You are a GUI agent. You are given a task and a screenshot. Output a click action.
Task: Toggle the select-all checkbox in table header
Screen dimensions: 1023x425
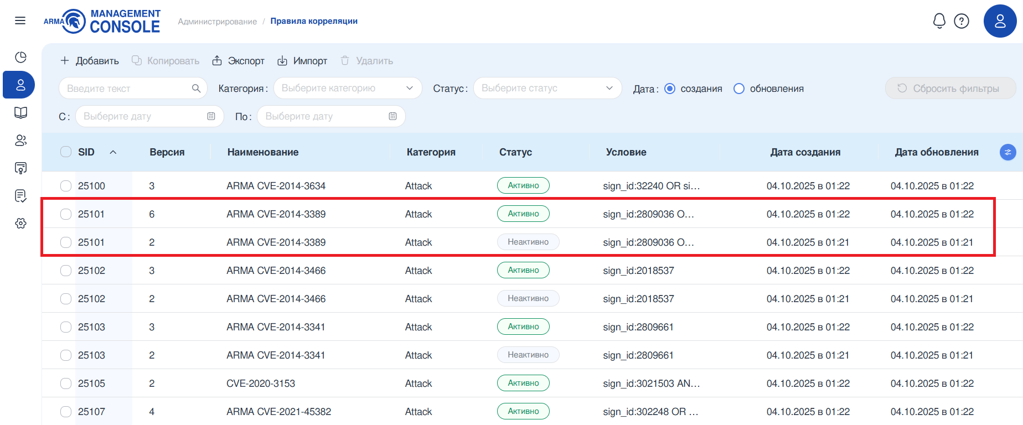click(66, 152)
